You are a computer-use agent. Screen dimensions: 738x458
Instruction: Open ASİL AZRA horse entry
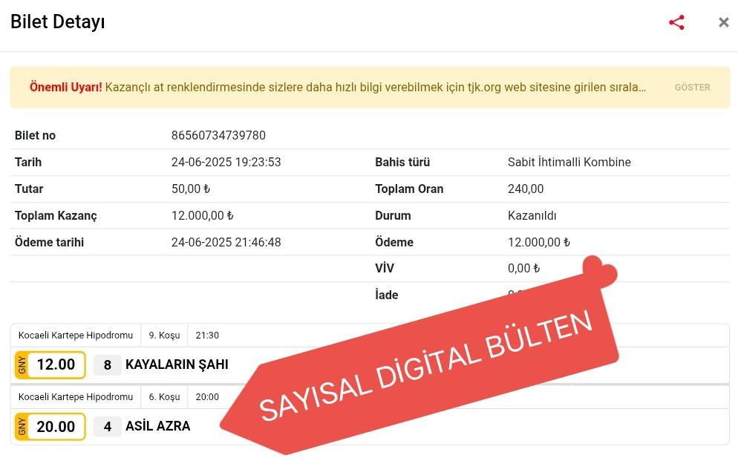point(157,426)
